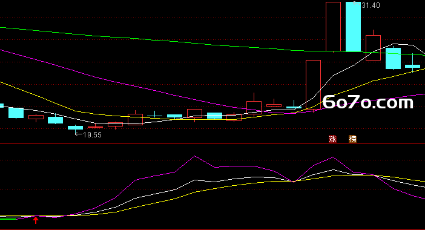Screen dimensions: 425x230
Task: Click the partial cyan candle at the left edge
Action: [2, 105]
